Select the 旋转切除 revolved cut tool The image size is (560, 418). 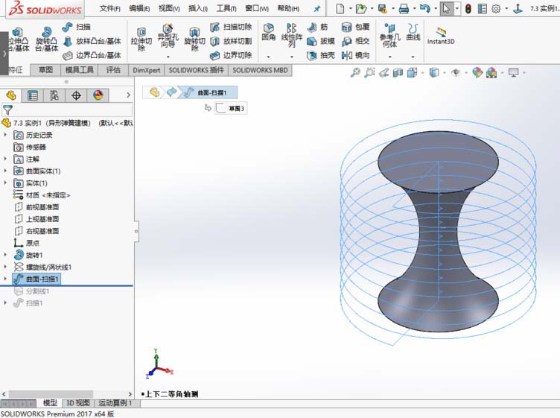click(x=194, y=39)
